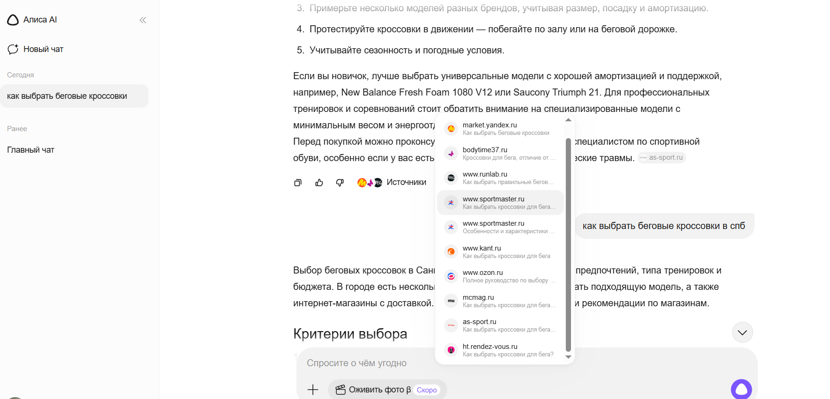Viewport: 830px width, 399px height.
Task: Click the copy response icon
Action: coord(298,183)
